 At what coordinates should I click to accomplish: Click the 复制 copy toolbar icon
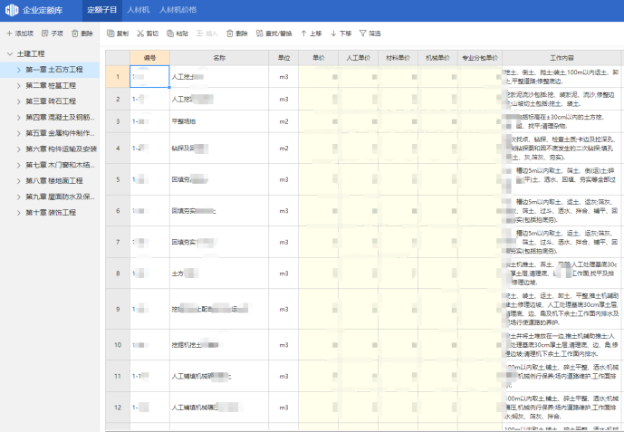coord(110,34)
